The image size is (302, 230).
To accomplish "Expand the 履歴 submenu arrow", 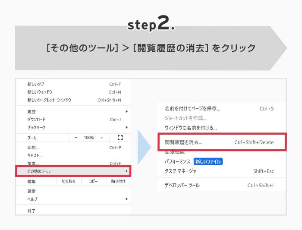I will point(126,111).
